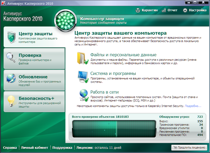Click the globe icon of Обновление

click(x=11, y=78)
